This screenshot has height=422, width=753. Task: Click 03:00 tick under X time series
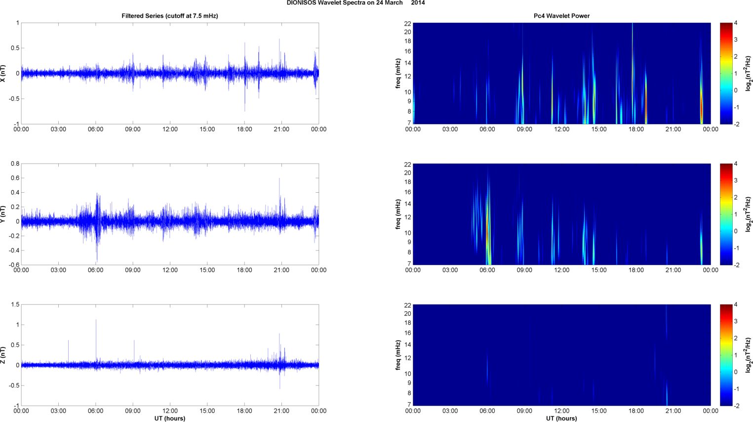58,129
